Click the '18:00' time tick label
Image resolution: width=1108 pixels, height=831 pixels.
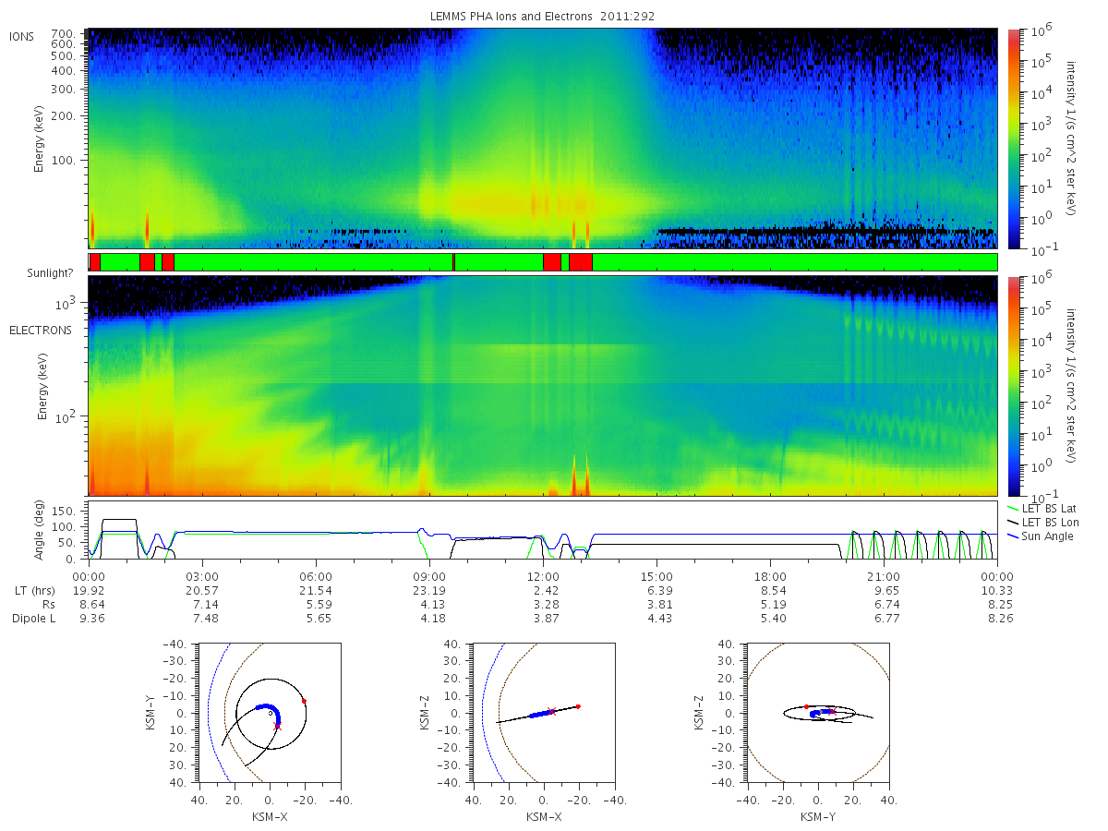pyautogui.click(x=770, y=575)
